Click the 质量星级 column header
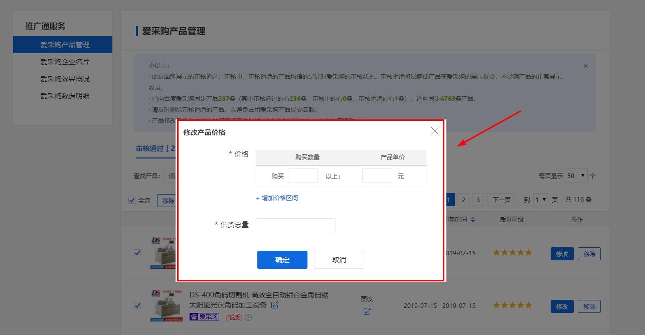 click(512, 220)
